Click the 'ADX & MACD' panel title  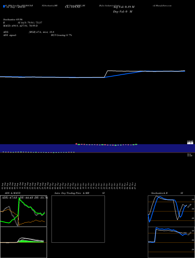click(12, 193)
